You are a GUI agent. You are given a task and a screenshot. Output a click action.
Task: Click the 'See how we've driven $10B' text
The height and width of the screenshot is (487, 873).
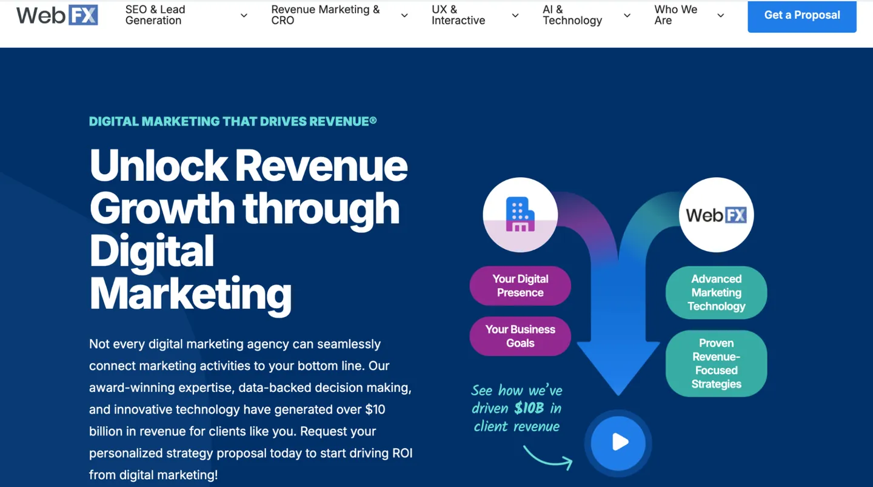click(x=517, y=408)
